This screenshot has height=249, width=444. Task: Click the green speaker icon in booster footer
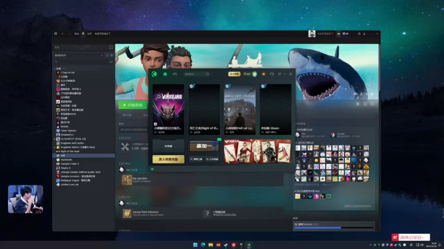[153, 169]
